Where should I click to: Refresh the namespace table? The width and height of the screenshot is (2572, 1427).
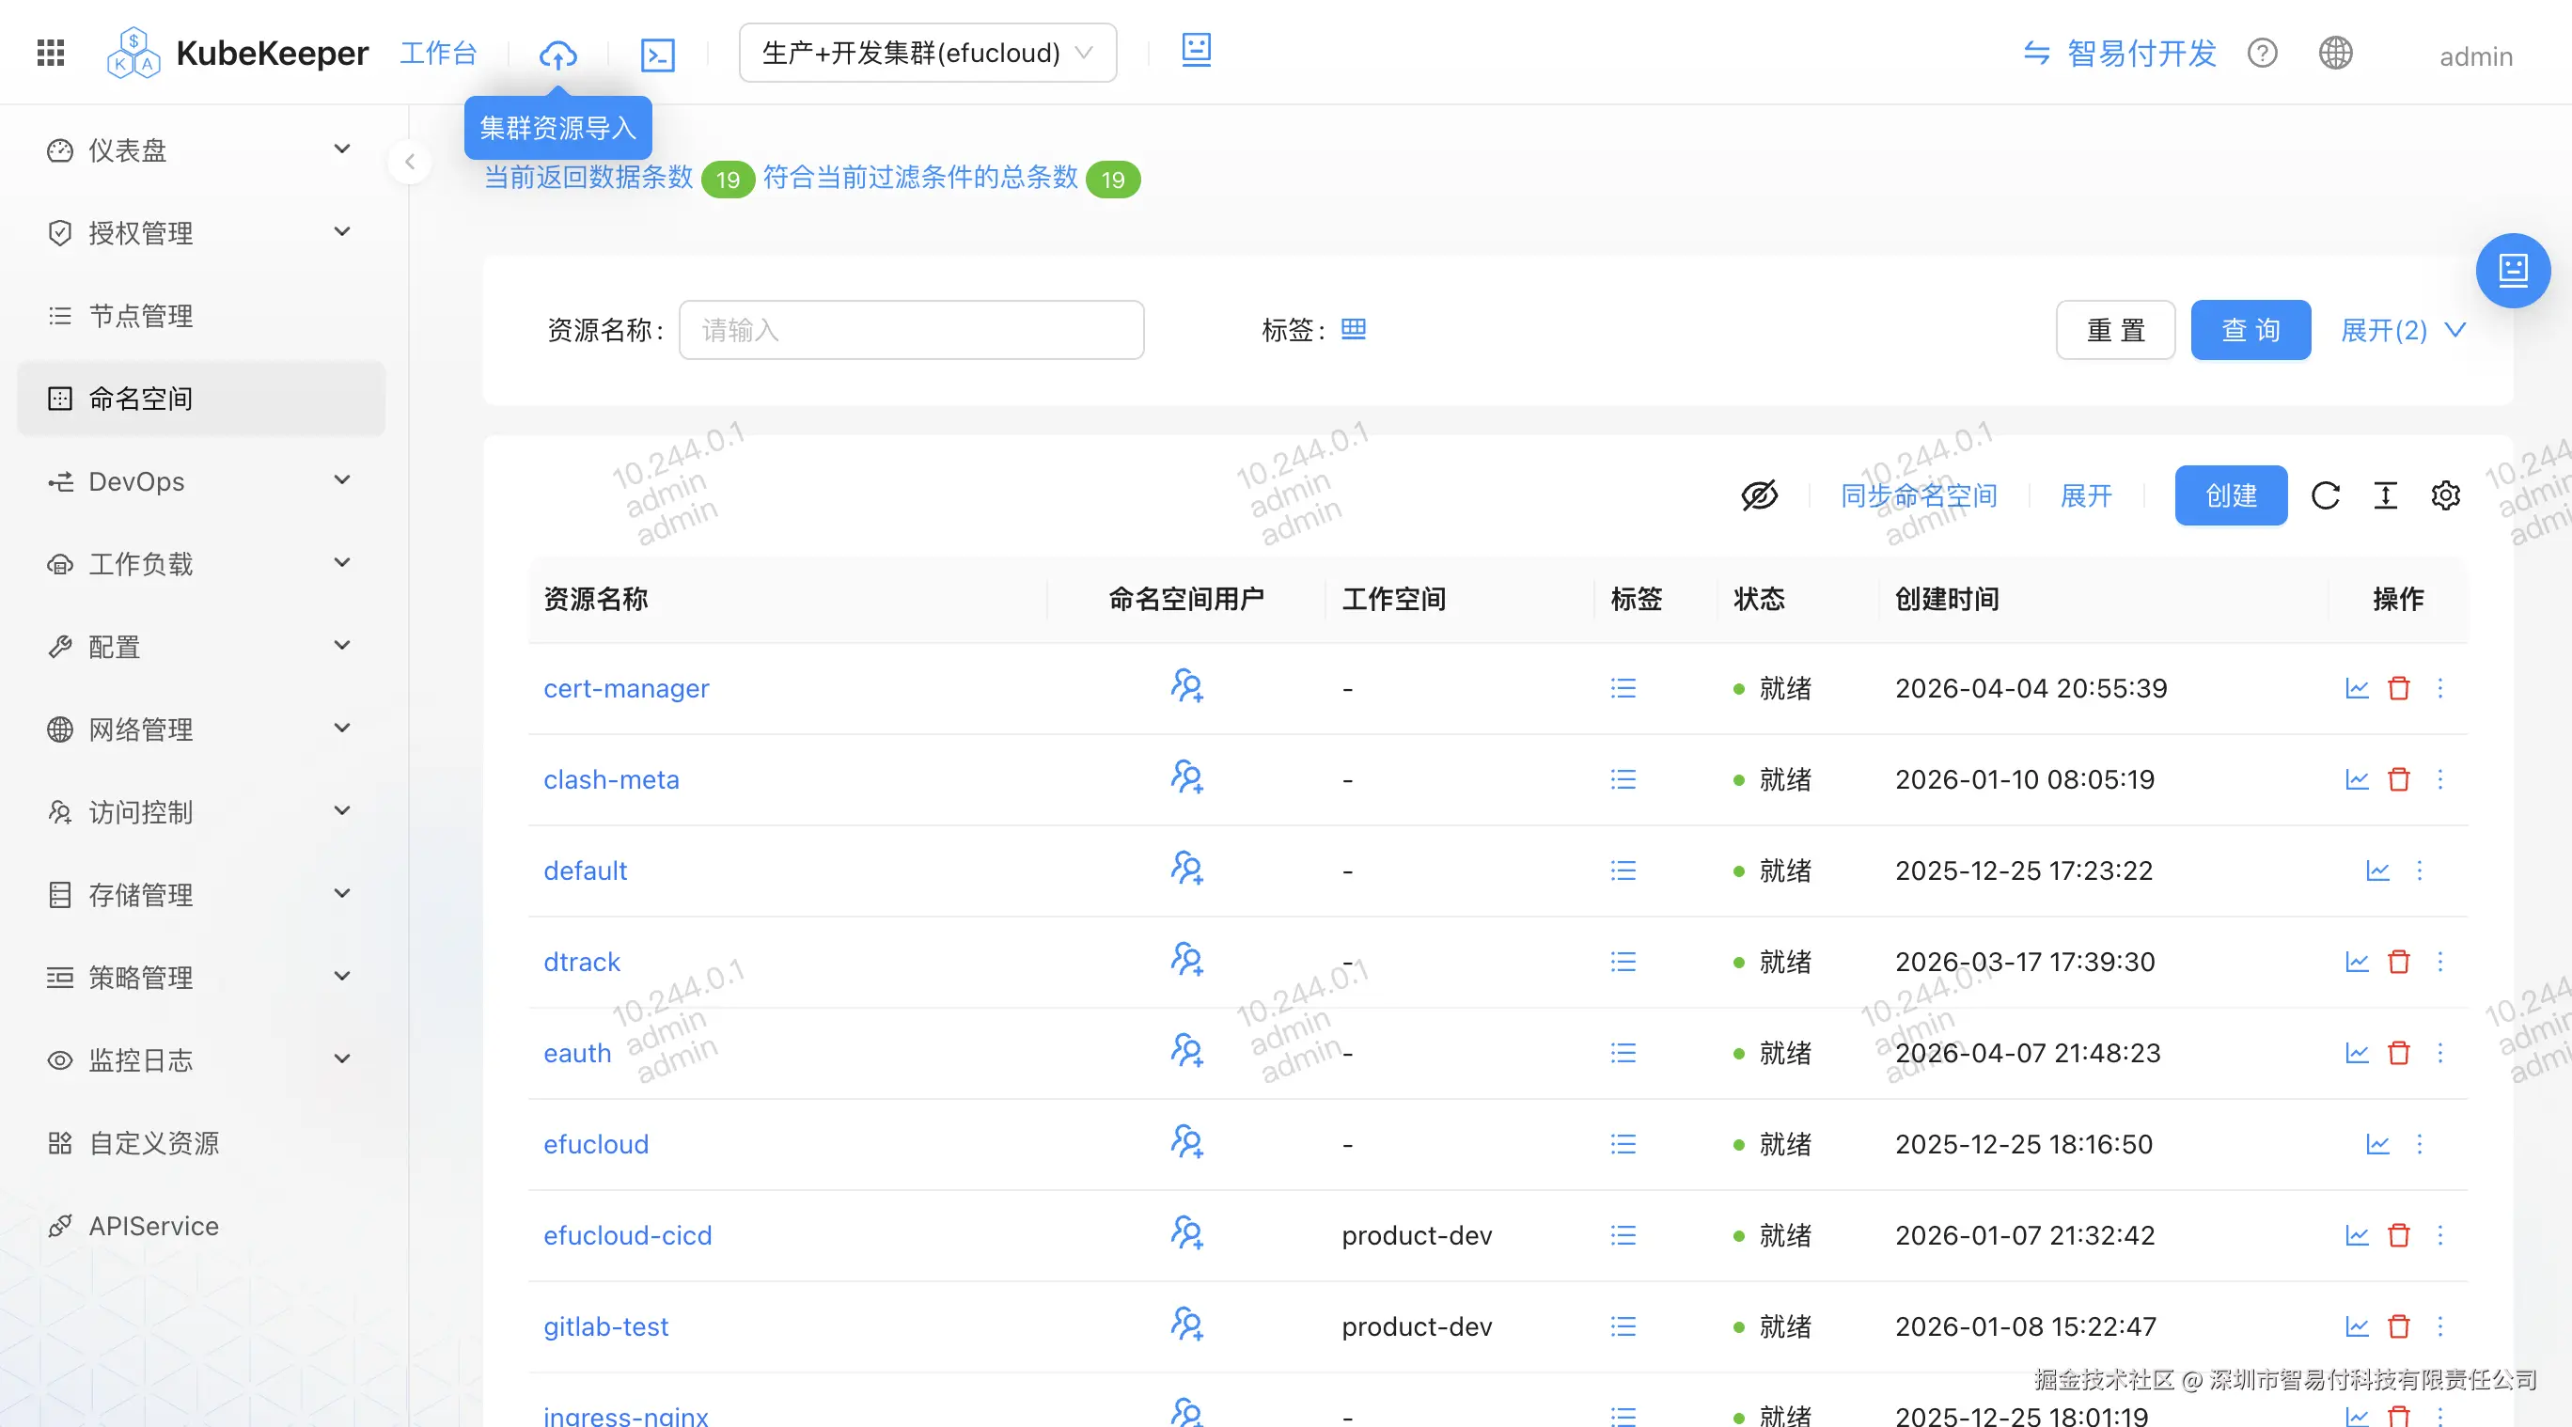(2327, 495)
